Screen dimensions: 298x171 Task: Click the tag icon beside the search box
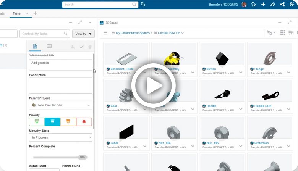[x=143, y=4]
